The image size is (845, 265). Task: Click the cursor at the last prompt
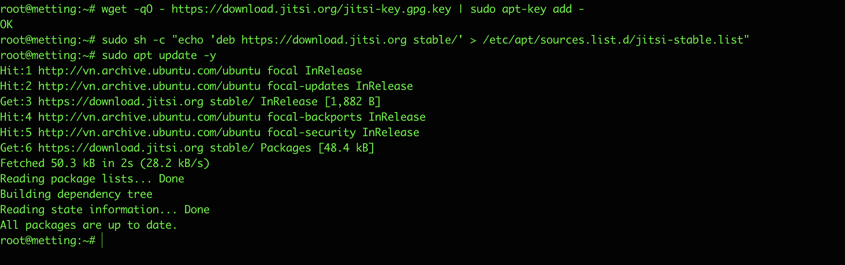(103, 240)
